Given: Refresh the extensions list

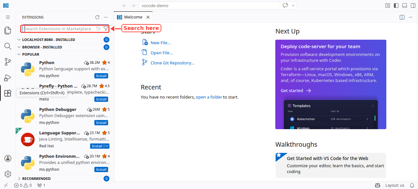Looking at the screenshot, I should [x=97, y=17].
